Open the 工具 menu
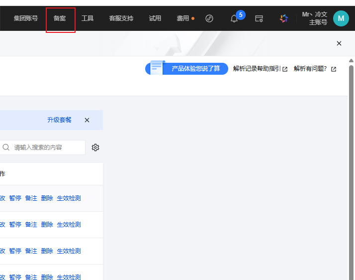This screenshot has width=355, height=280. point(88,18)
